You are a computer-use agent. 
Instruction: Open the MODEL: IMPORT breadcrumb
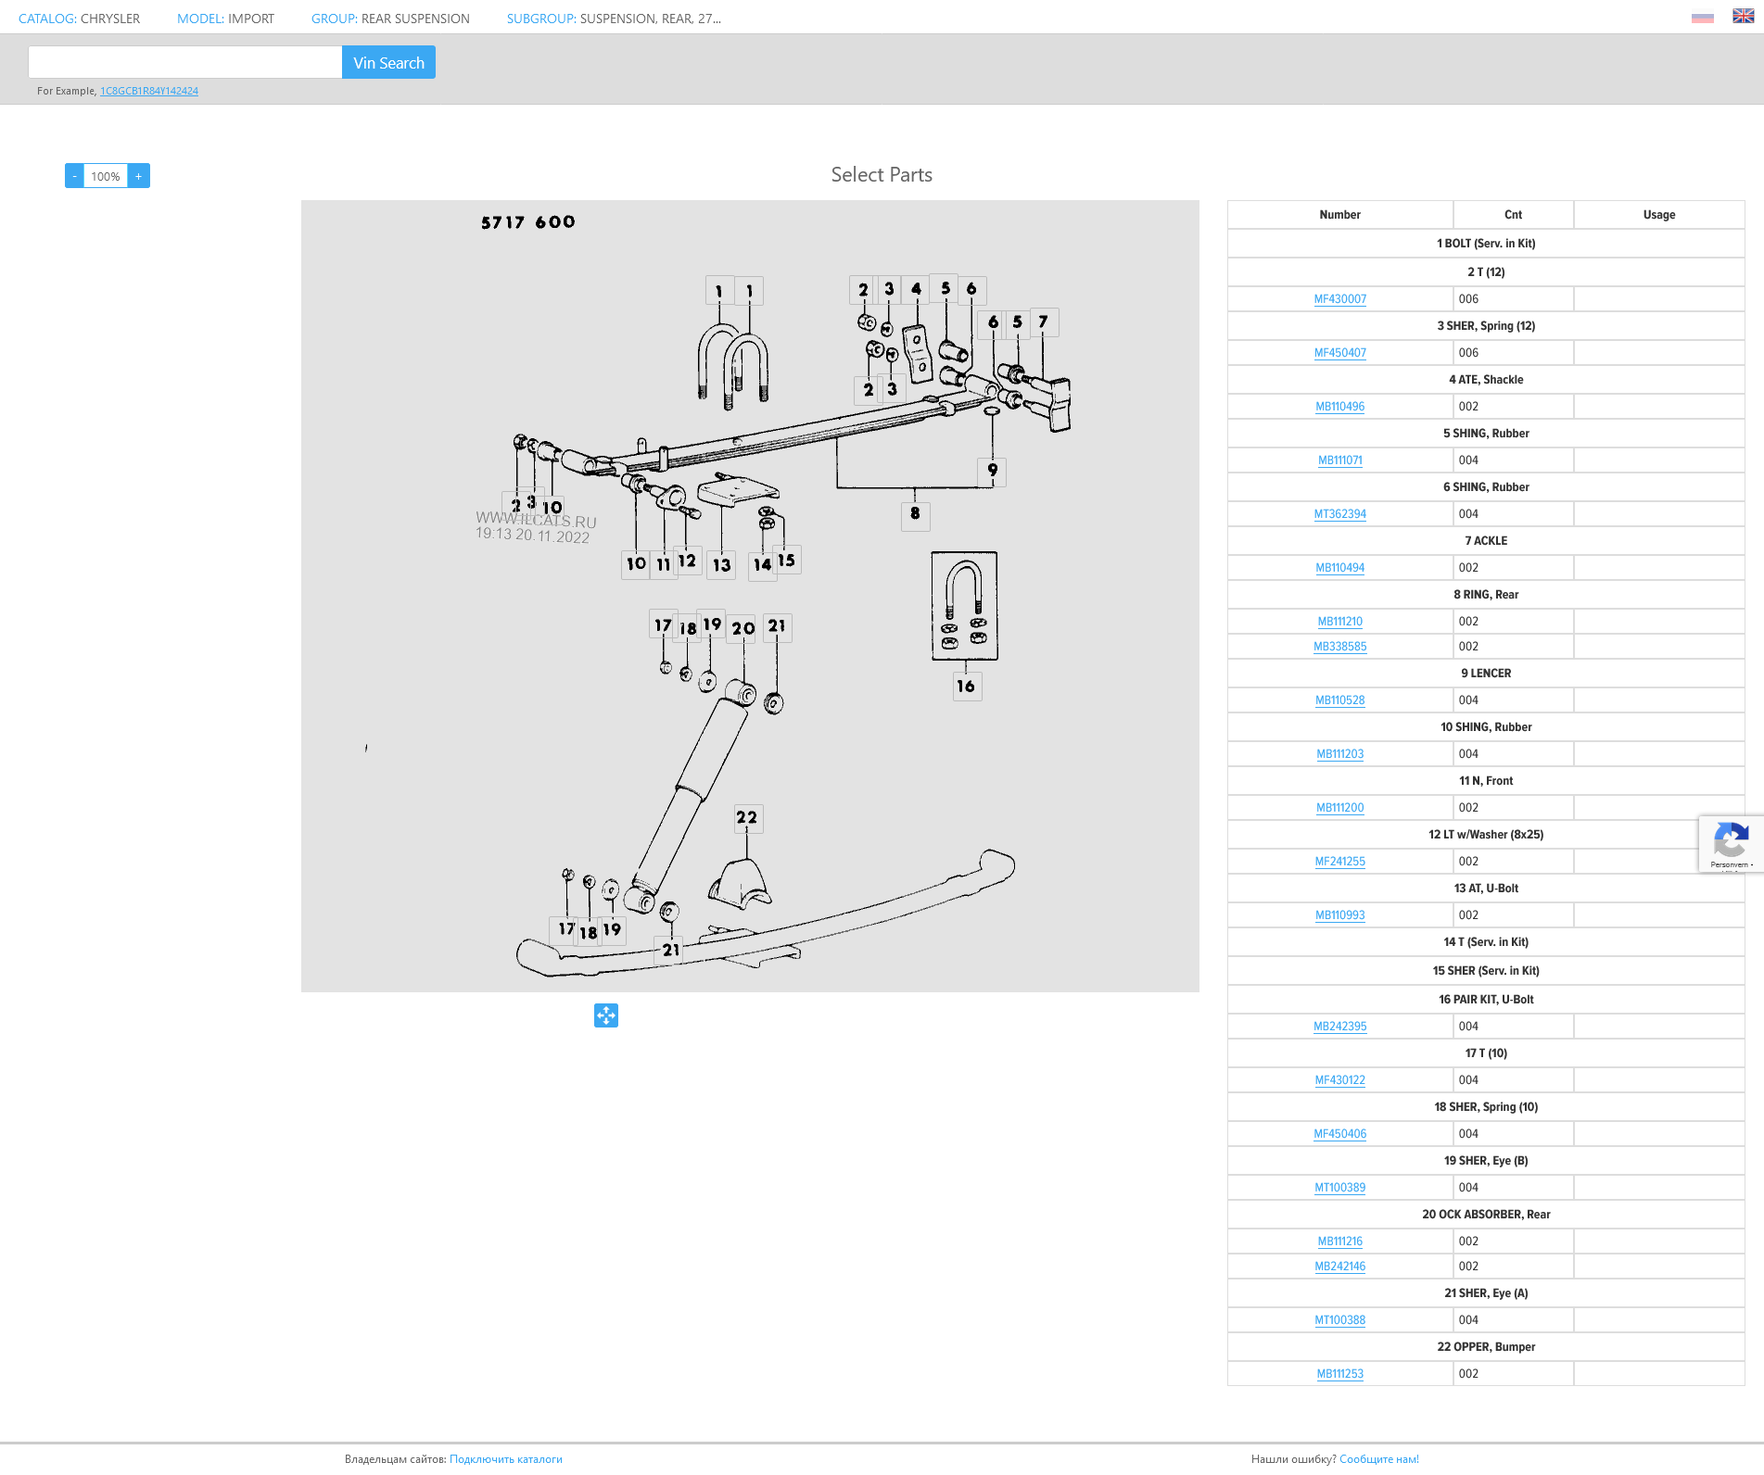point(225,19)
